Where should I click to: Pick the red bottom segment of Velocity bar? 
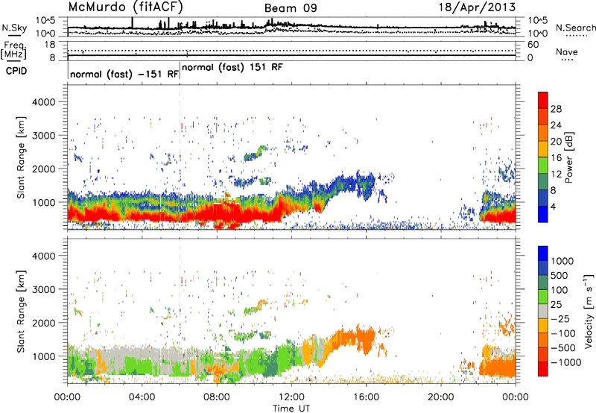click(543, 369)
